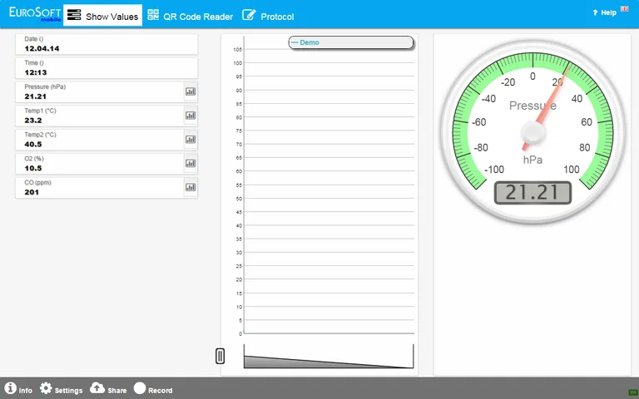Select the CO value 201
The width and height of the screenshot is (639, 399).
(32, 192)
